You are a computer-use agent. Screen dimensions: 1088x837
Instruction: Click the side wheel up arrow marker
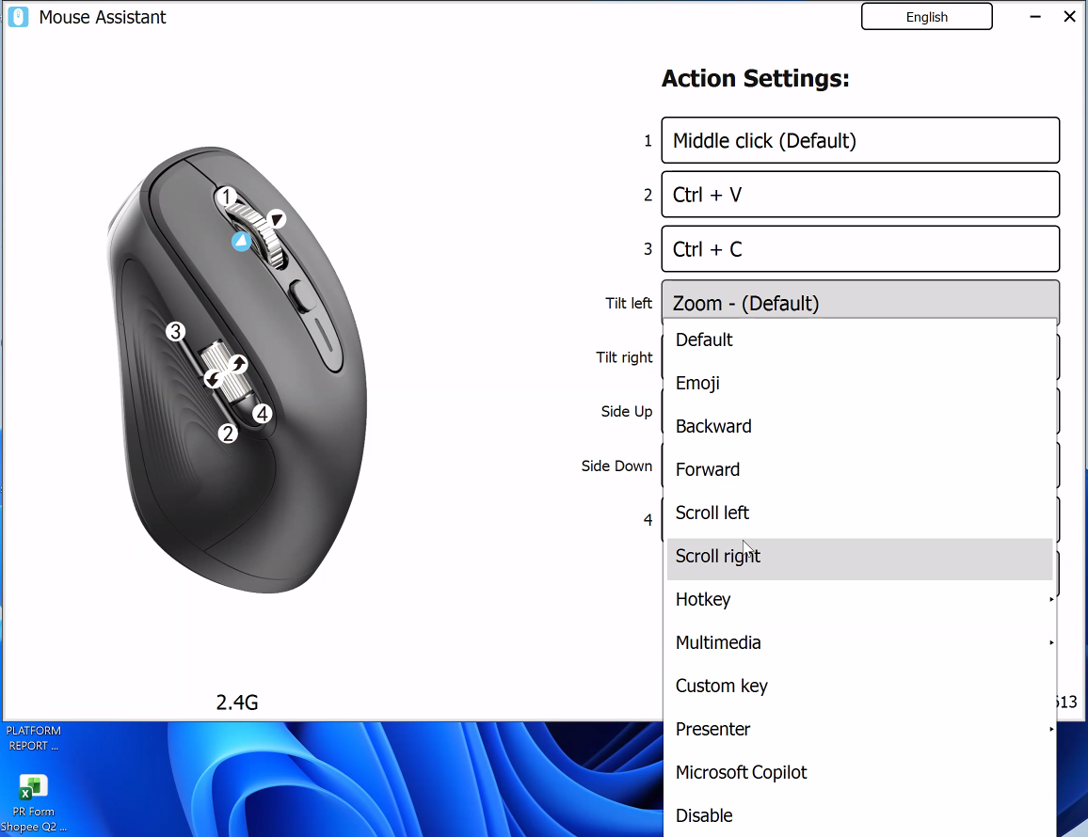click(x=238, y=363)
